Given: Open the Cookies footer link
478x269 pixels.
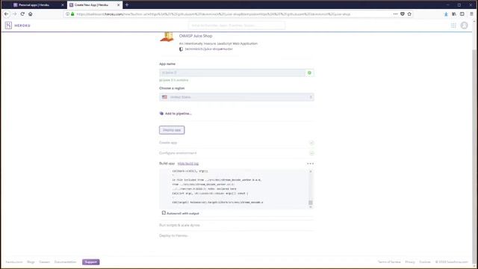Looking at the screenshot, I should 425,262.
